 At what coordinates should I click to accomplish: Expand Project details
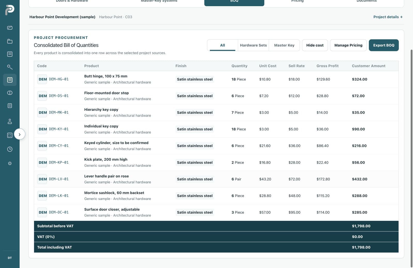point(388,17)
